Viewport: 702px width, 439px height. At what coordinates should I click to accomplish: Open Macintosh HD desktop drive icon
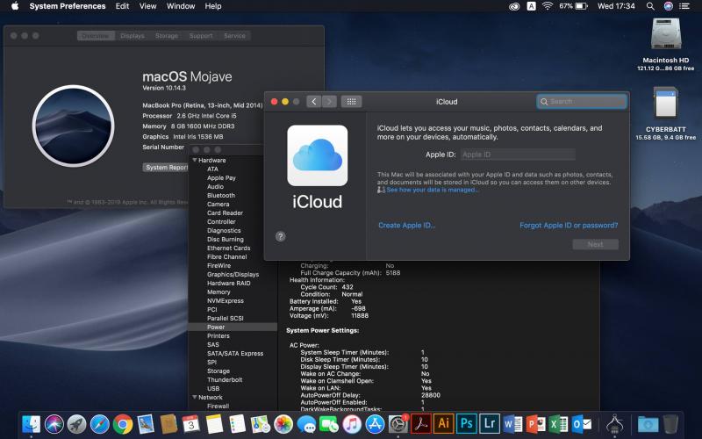pyautogui.click(x=666, y=35)
